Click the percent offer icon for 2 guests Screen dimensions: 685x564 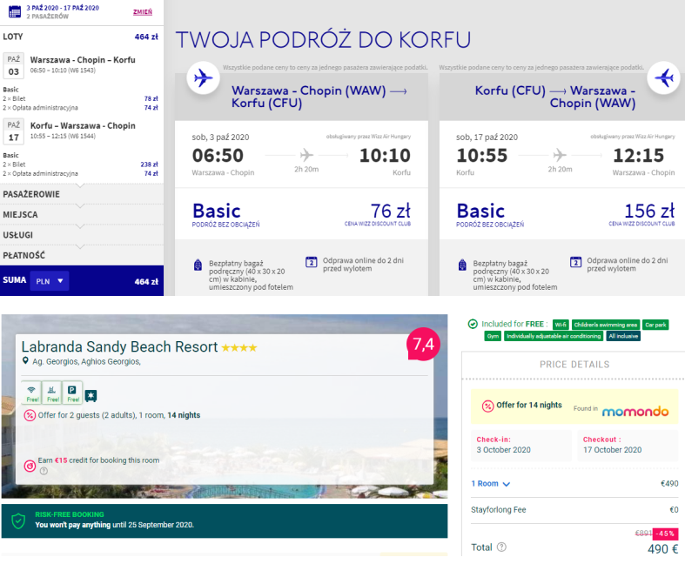(30, 415)
